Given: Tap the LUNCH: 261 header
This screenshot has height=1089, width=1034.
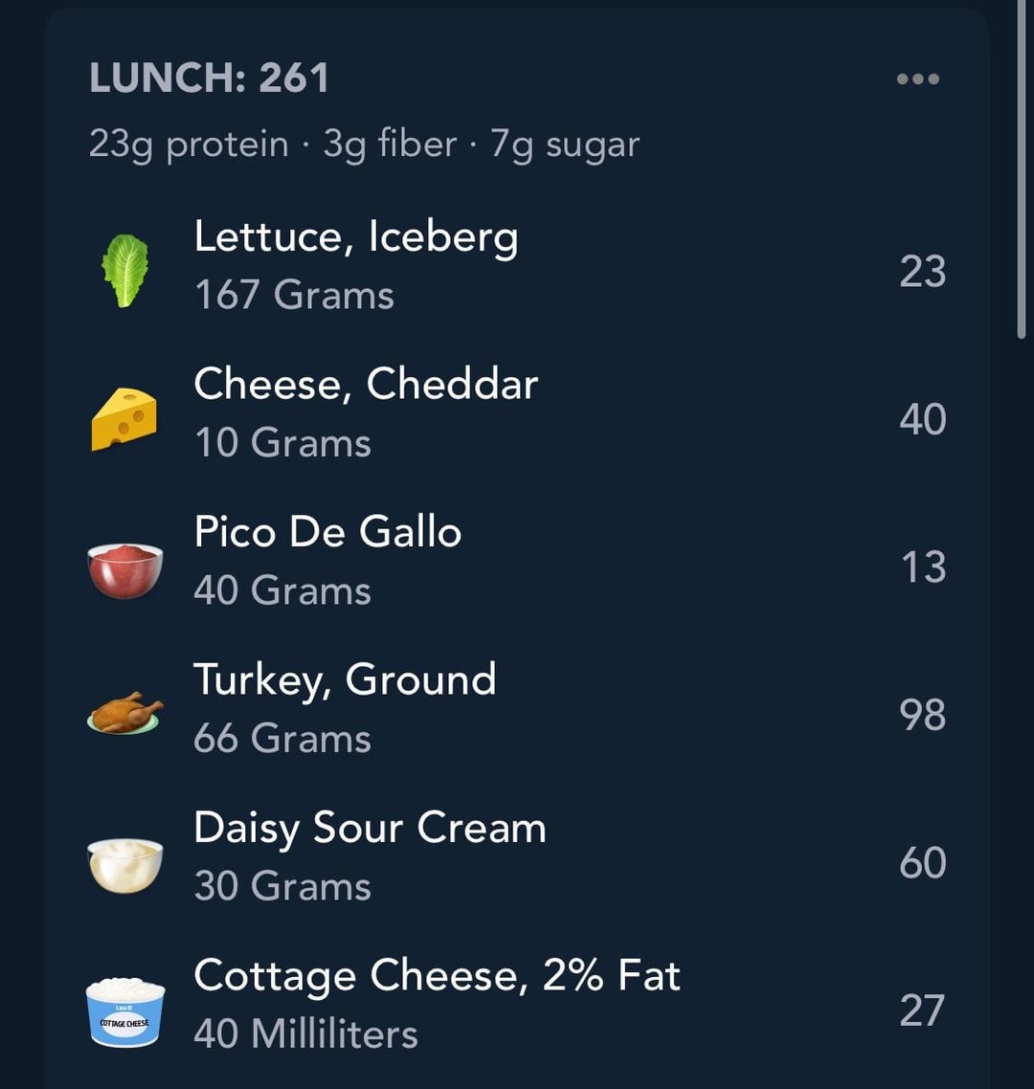Looking at the screenshot, I should tap(209, 78).
